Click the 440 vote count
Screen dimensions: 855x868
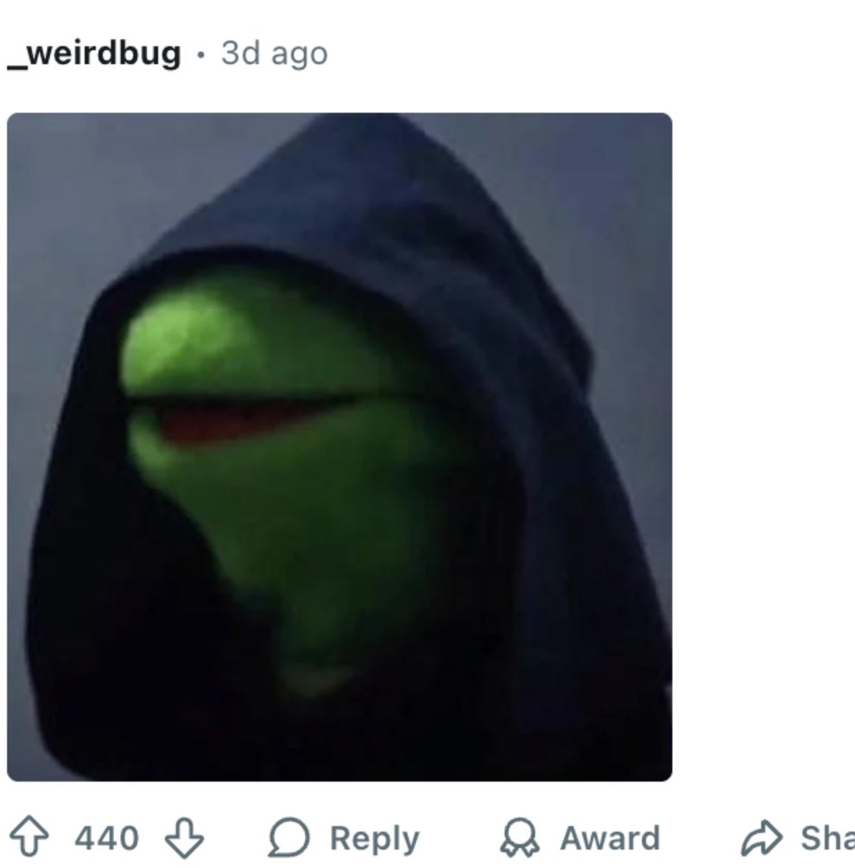107,838
